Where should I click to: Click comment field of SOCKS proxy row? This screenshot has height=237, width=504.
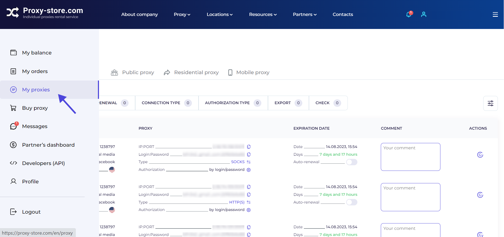410,157
